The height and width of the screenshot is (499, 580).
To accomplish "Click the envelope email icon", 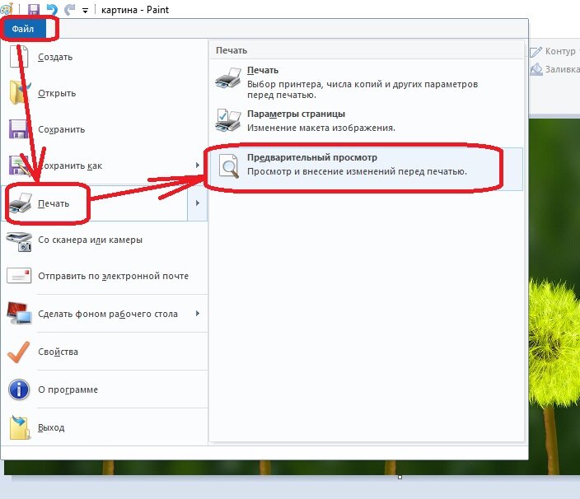I will pyautogui.click(x=19, y=275).
